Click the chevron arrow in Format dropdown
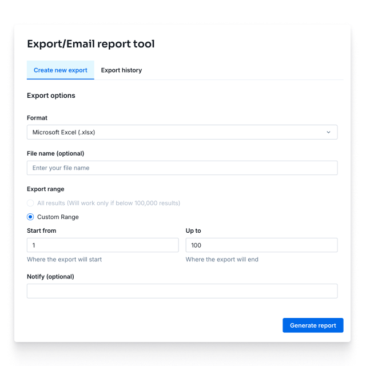Image resolution: width=366 pixels, height=366 pixels. click(328, 132)
